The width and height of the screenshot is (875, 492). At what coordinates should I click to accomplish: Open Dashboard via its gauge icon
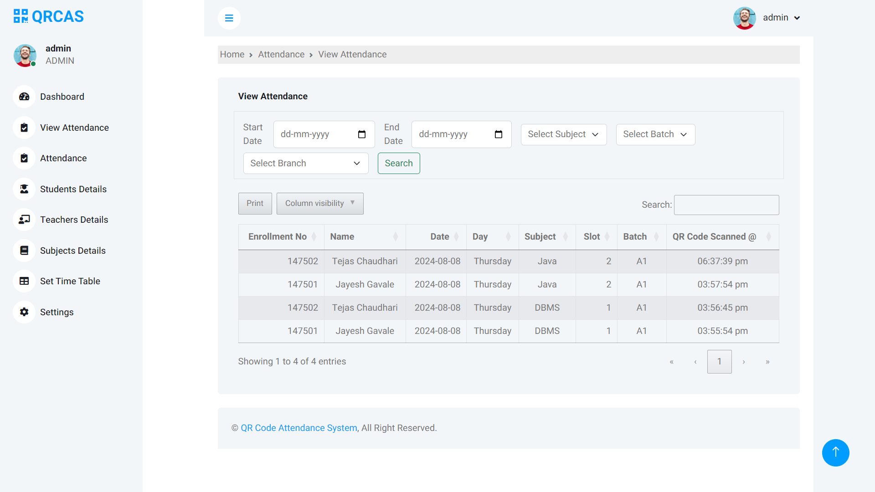24,97
